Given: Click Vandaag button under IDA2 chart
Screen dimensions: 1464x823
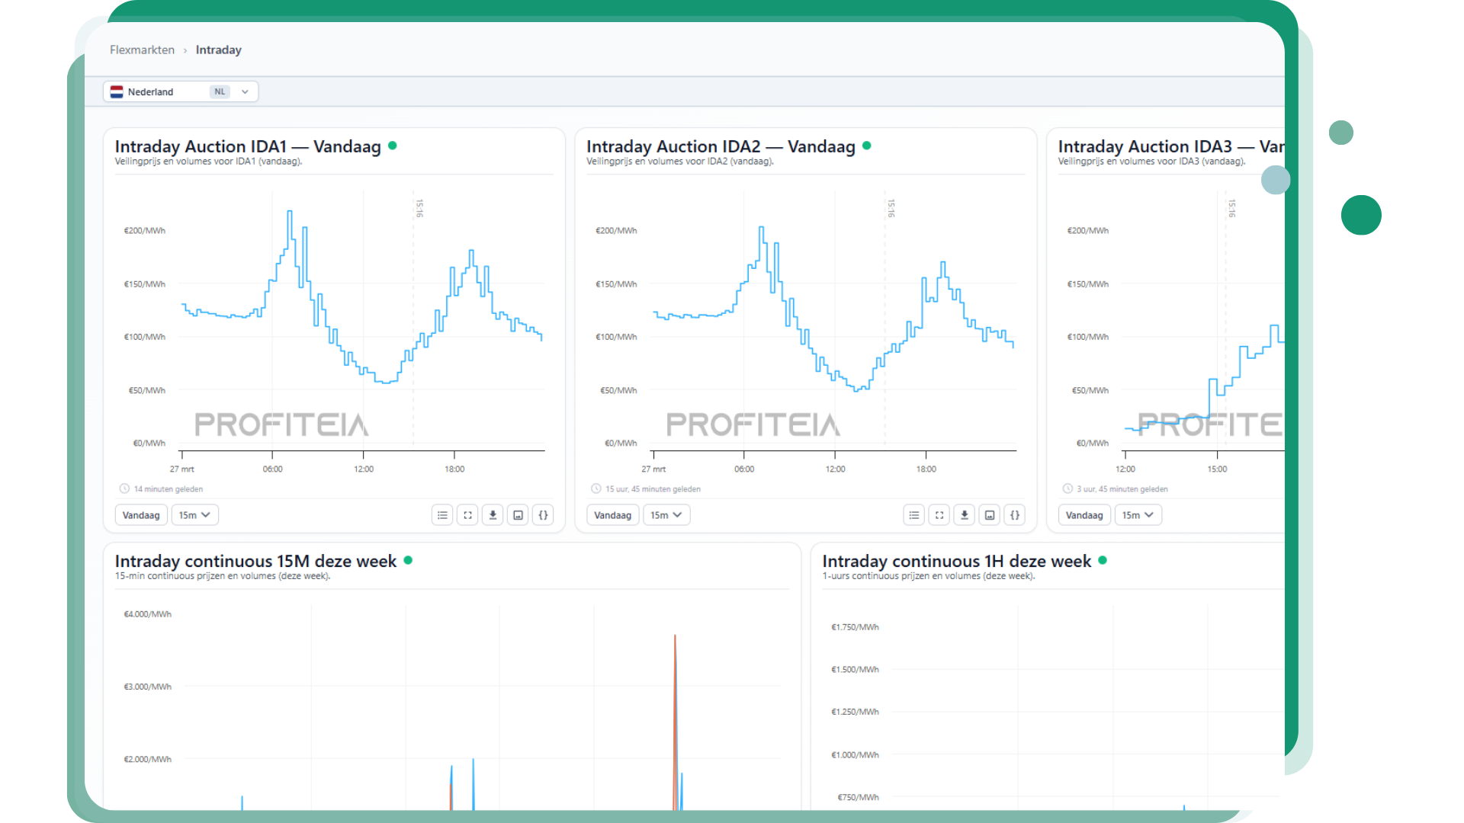Looking at the screenshot, I should [612, 515].
